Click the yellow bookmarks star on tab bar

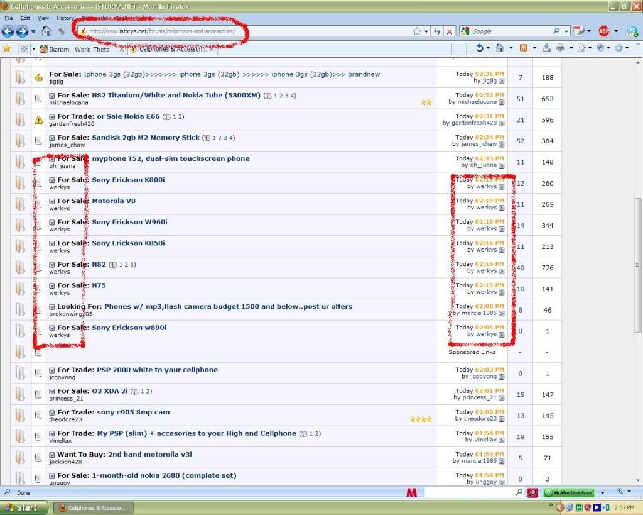coord(6,48)
